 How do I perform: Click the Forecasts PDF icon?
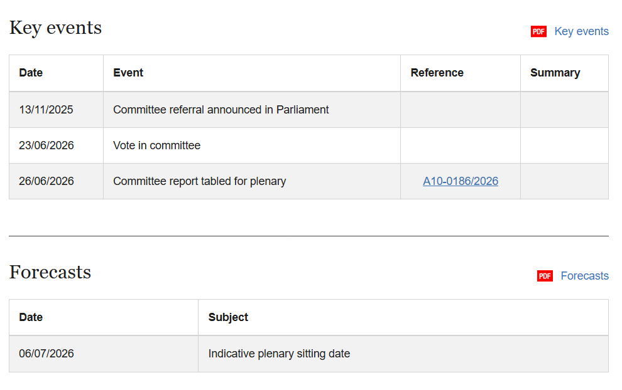pos(545,276)
